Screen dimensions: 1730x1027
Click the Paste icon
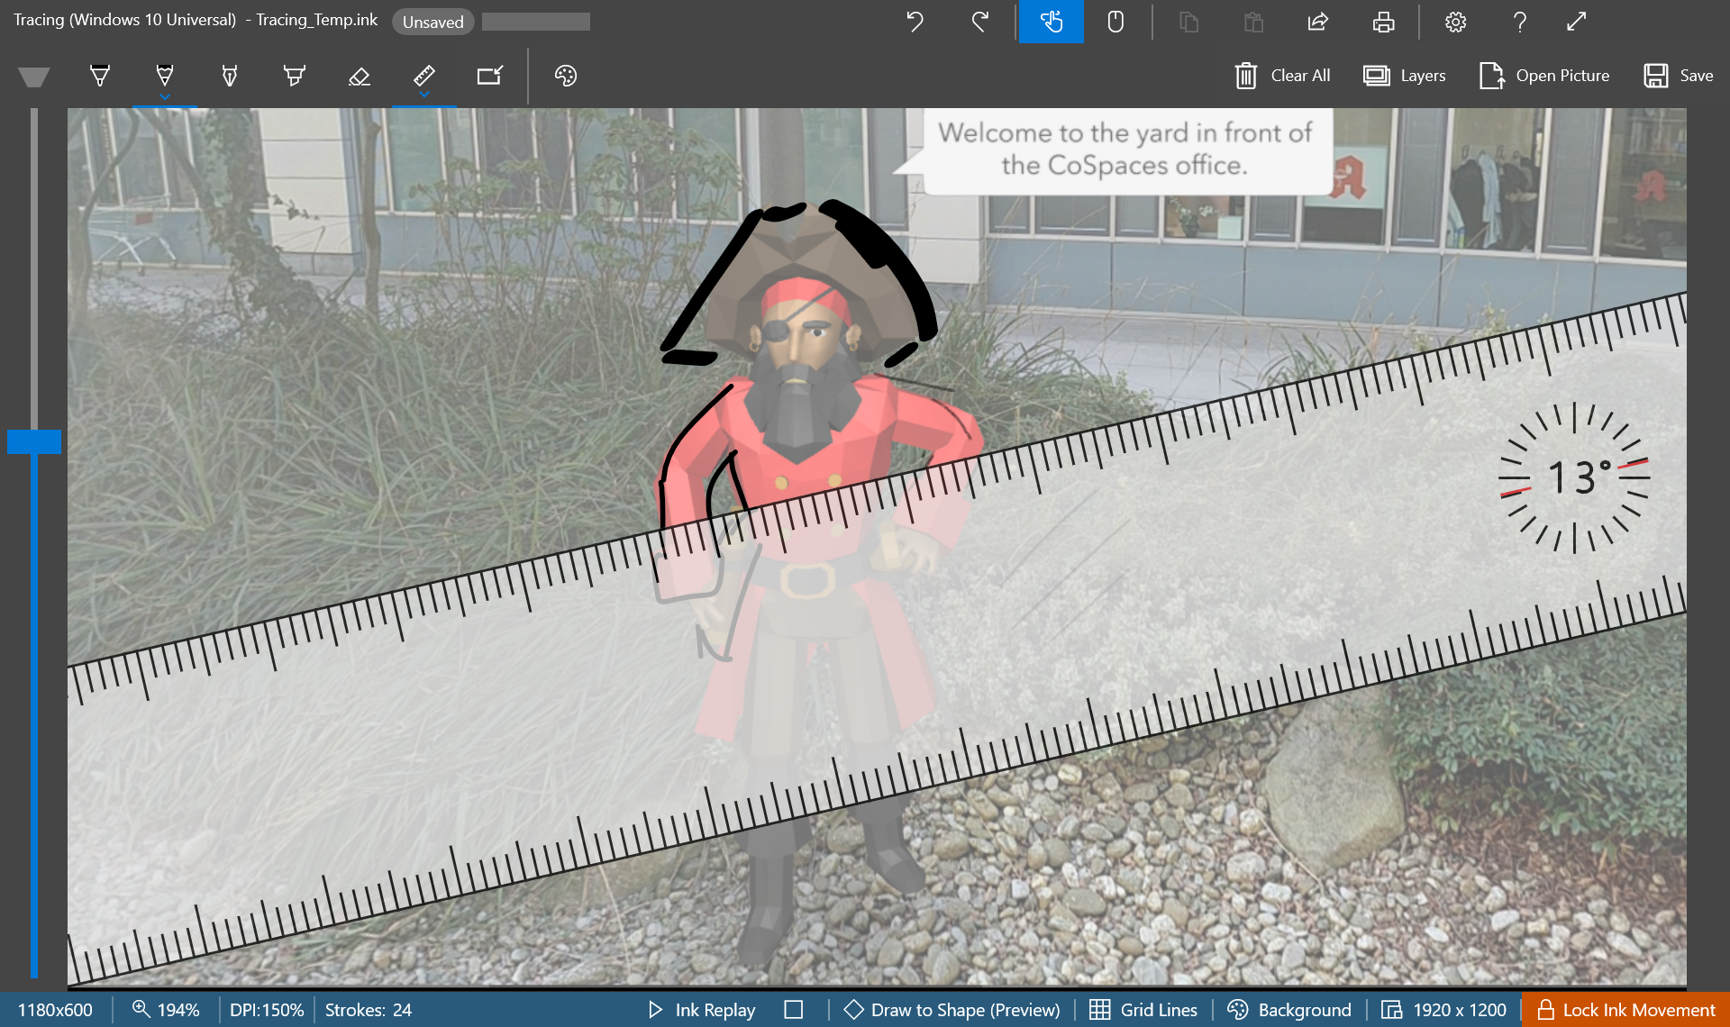click(x=1253, y=22)
